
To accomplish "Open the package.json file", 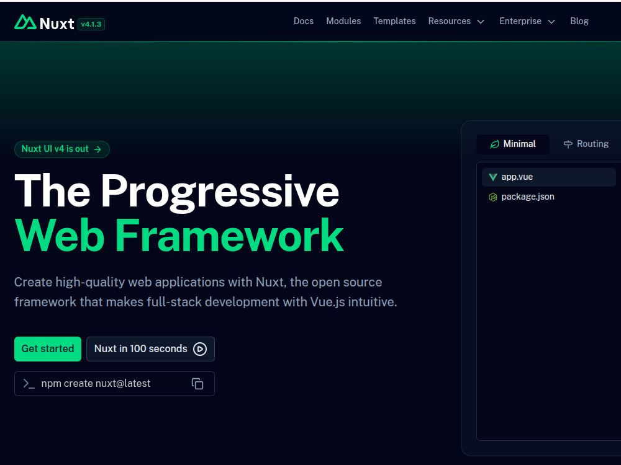I will tap(548, 197).
